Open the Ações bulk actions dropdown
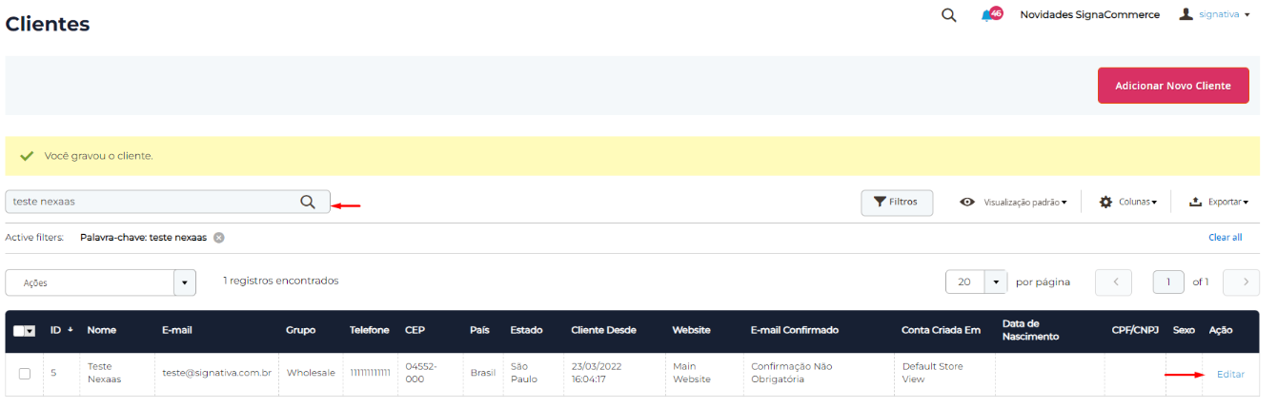 click(100, 282)
